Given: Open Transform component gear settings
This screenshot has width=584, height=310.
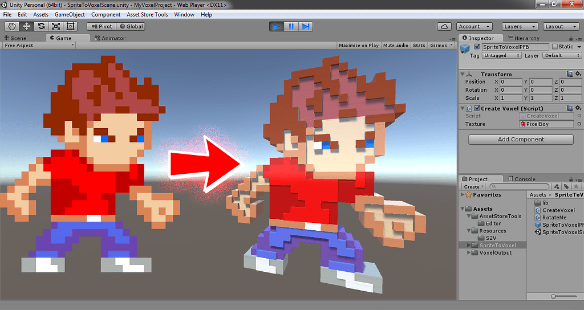Looking at the screenshot, I should pos(578,74).
